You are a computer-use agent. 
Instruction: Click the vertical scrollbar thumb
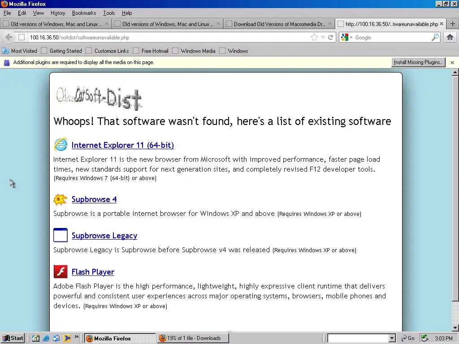click(x=455, y=188)
